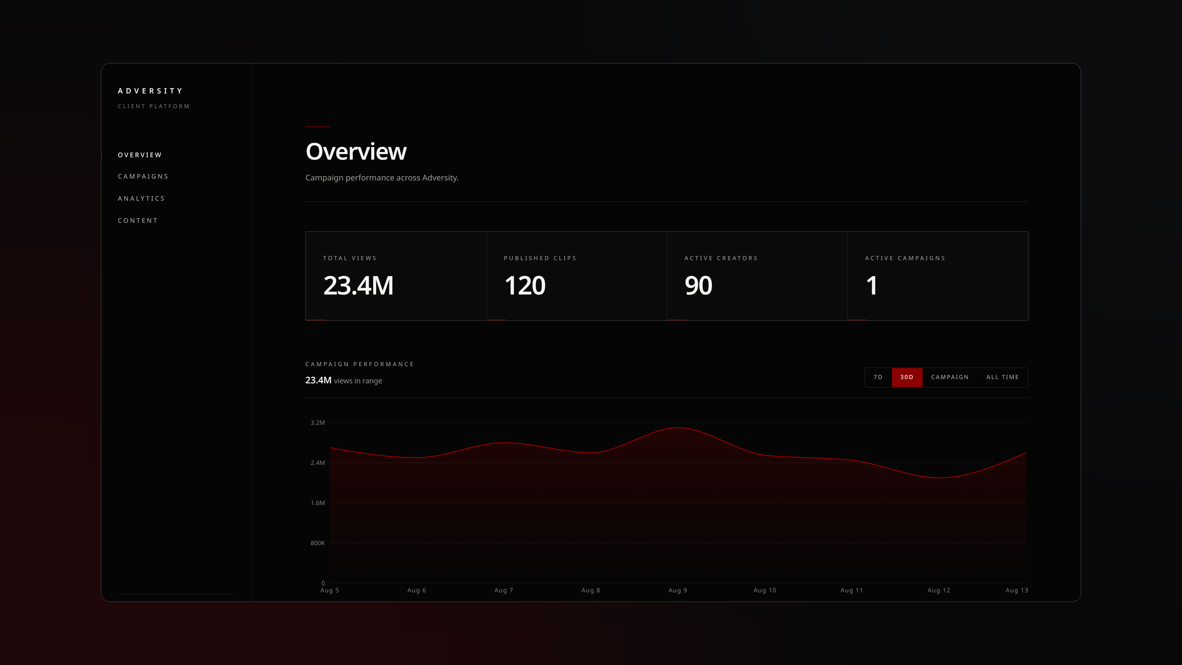Image resolution: width=1182 pixels, height=665 pixels.
Task: Click the Client Platform subtitle
Action: pyautogui.click(x=154, y=106)
